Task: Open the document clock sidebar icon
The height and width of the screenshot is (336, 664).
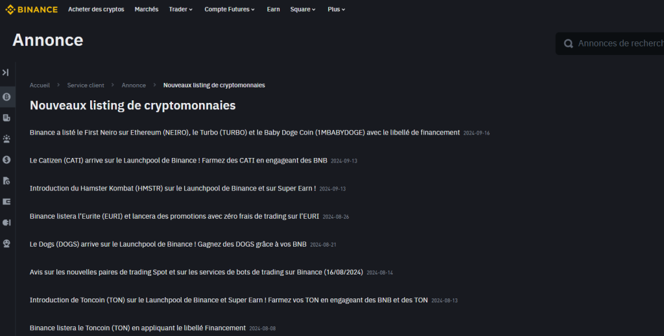Action: 6,181
